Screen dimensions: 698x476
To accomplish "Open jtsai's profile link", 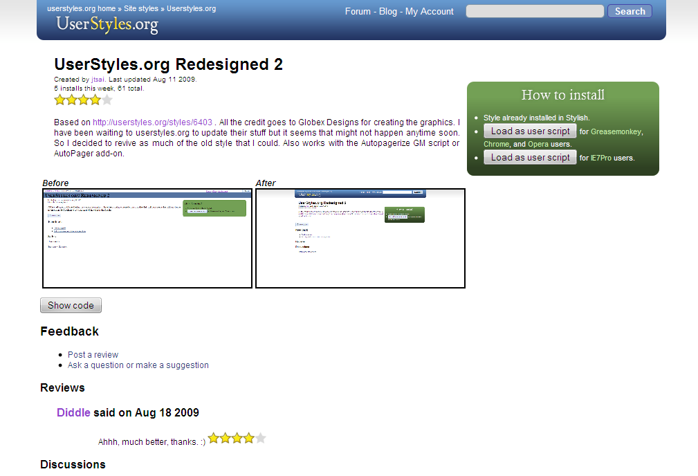I will (x=98, y=79).
